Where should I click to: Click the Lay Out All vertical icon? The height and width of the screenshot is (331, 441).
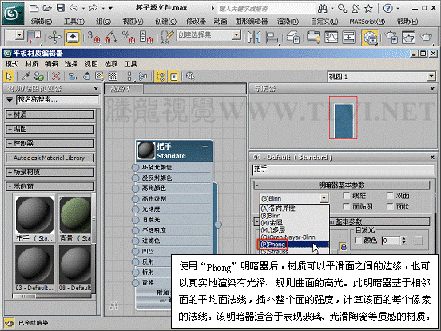point(129,76)
